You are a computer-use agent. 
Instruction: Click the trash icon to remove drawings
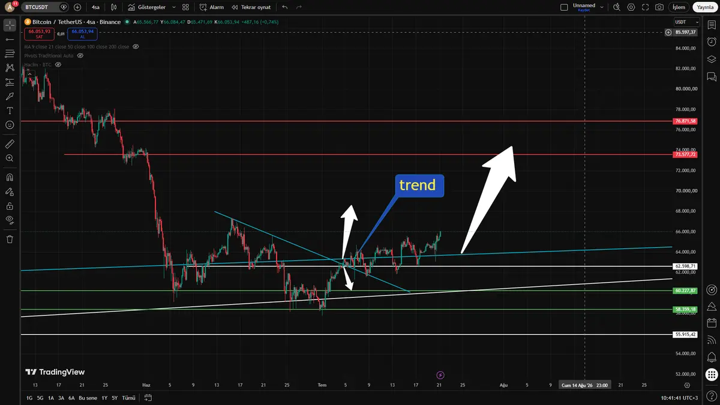coord(10,239)
